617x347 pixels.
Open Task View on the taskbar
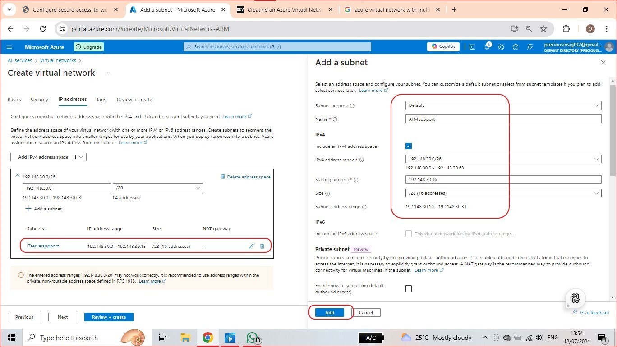(163, 338)
